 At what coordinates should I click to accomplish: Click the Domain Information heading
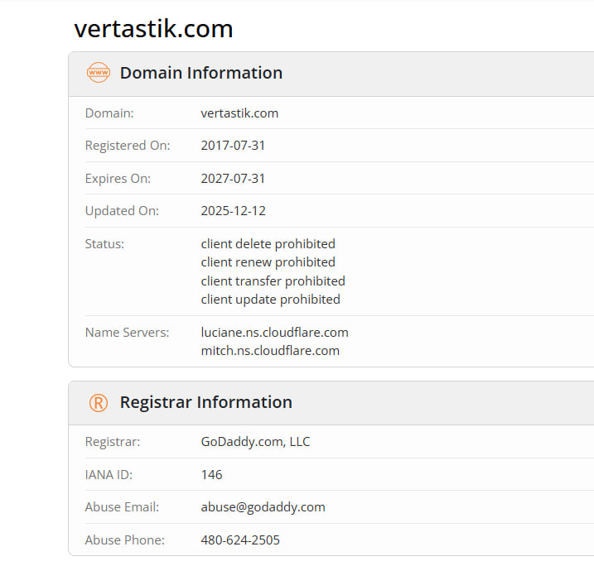tap(201, 73)
